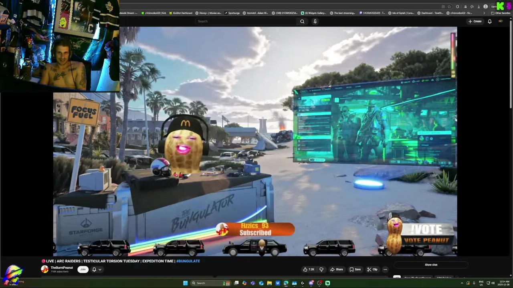Screen dimensions: 513x288
Task: Open Task View taskbar icon
Action: click(x=236, y=283)
